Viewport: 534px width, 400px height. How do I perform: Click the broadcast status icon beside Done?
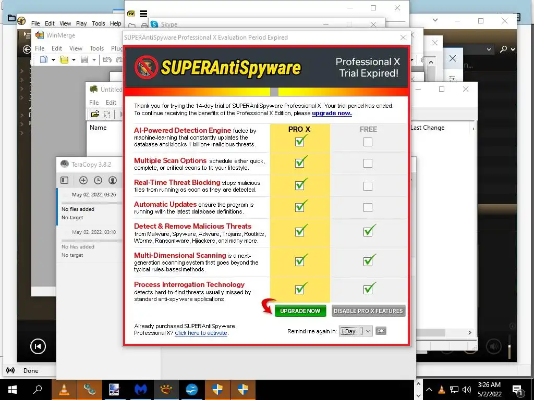10,370
